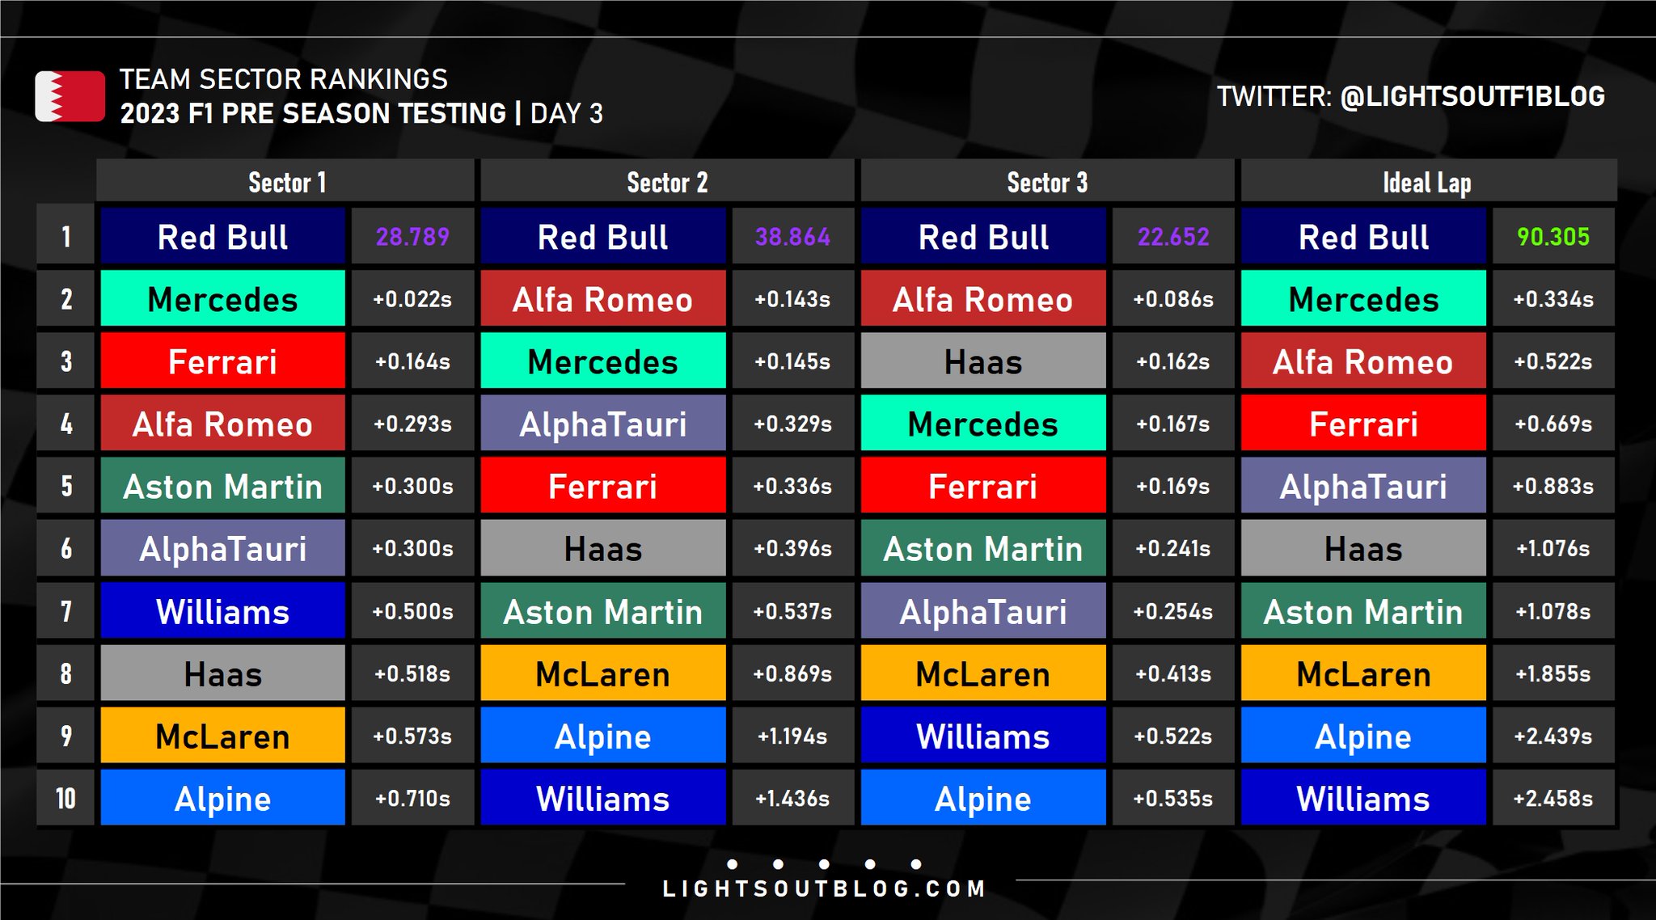
Task: Click the Aston Martin cell in Sector 3
Action: tap(983, 549)
